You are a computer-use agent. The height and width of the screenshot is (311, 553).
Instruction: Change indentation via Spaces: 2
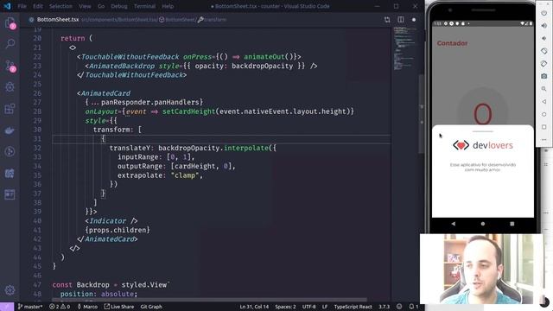[x=285, y=307]
